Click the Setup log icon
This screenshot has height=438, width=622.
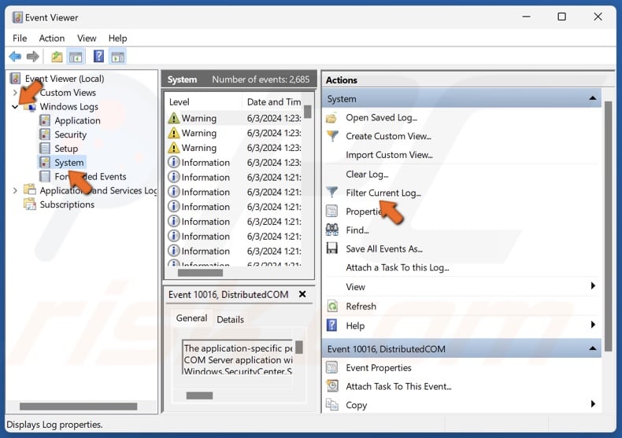tap(45, 149)
